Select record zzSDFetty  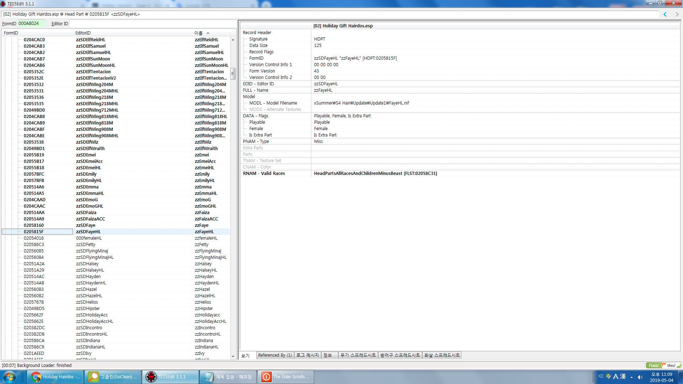click(x=116, y=244)
